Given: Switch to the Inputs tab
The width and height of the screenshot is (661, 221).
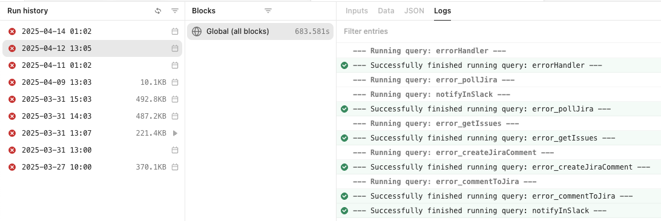Looking at the screenshot, I should [x=357, y=11].
